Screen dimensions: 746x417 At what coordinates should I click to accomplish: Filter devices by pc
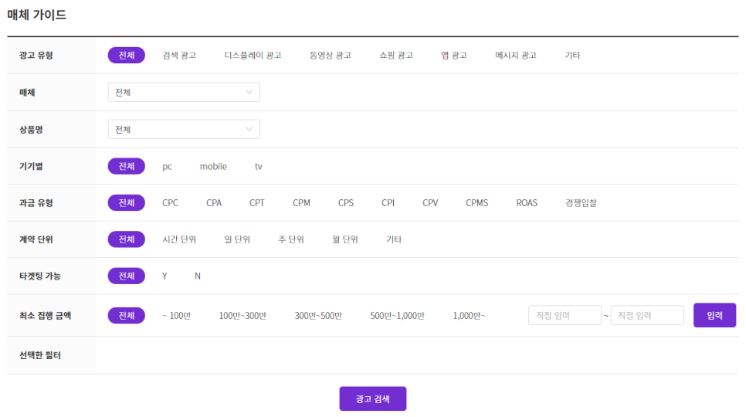coord(167,167)
